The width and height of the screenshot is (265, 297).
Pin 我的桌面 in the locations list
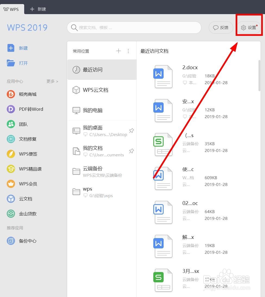[132, 131]
